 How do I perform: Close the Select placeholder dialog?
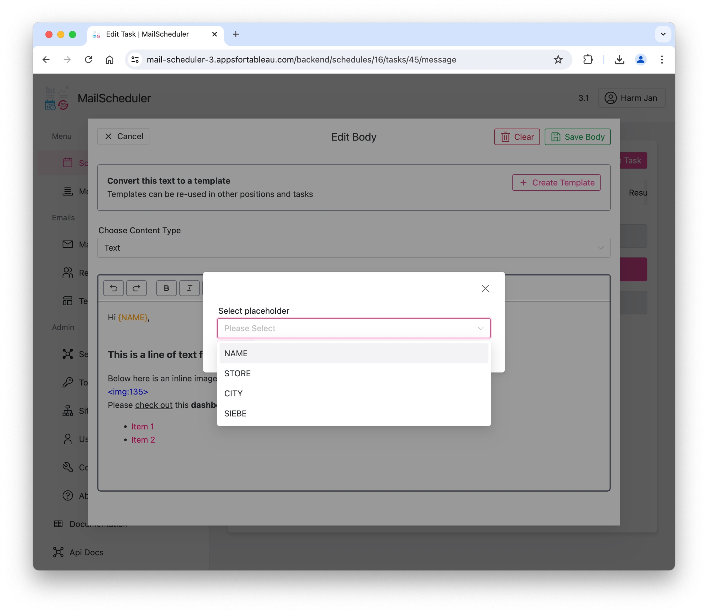click(x=485, y=288)
